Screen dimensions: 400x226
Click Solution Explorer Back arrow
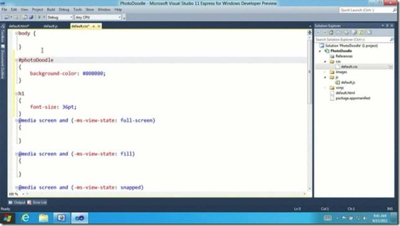[x=318, y=32]
